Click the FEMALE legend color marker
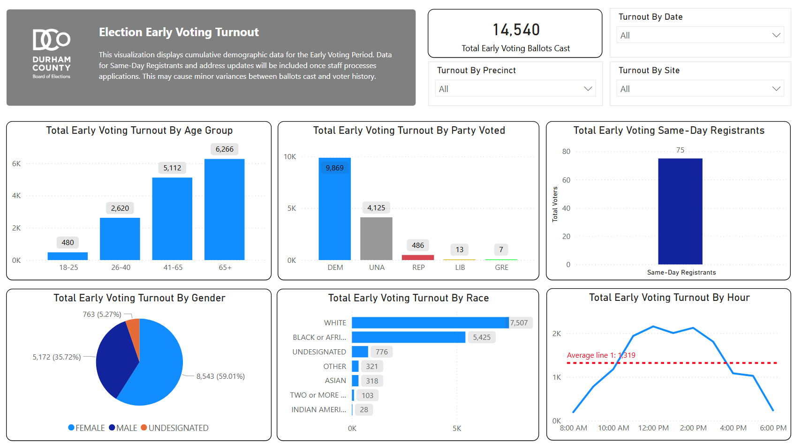The width and height of the screenshot is (794, 445). point(71,428)
